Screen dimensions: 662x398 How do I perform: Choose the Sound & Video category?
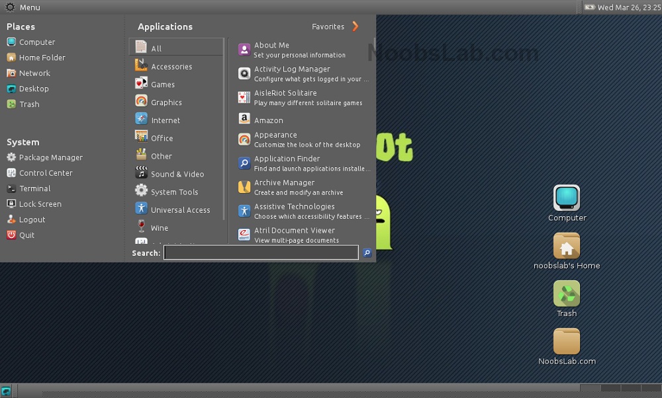click(x=177, y=174)
